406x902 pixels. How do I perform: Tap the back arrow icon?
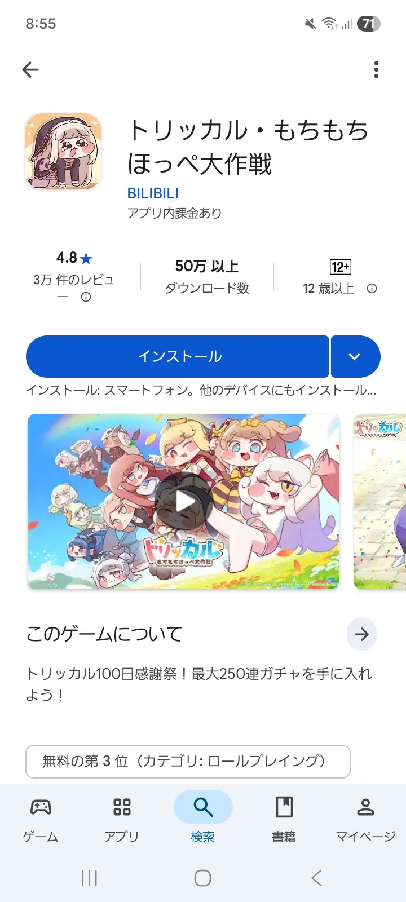(30, 70)
